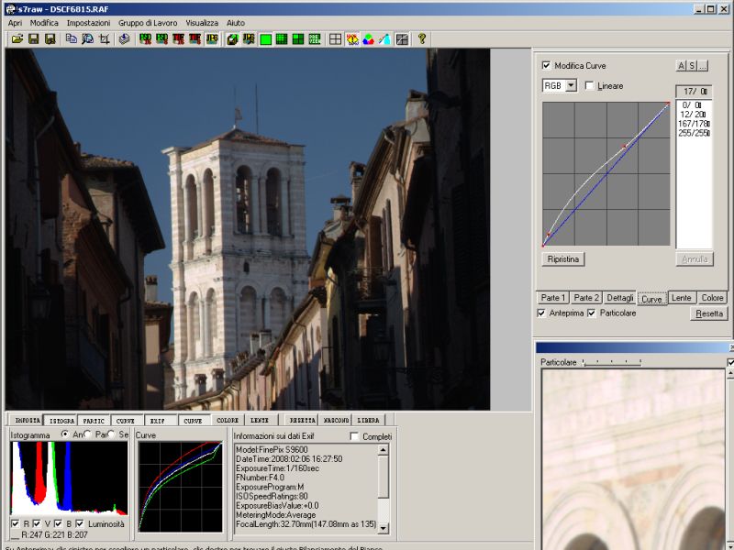Click the second TIF export icon

pos(195,39)
